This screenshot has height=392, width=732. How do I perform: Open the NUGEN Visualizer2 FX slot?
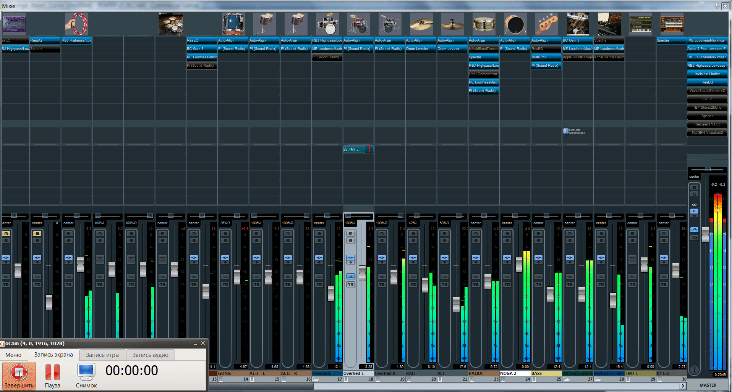click(x=707, y=133)
